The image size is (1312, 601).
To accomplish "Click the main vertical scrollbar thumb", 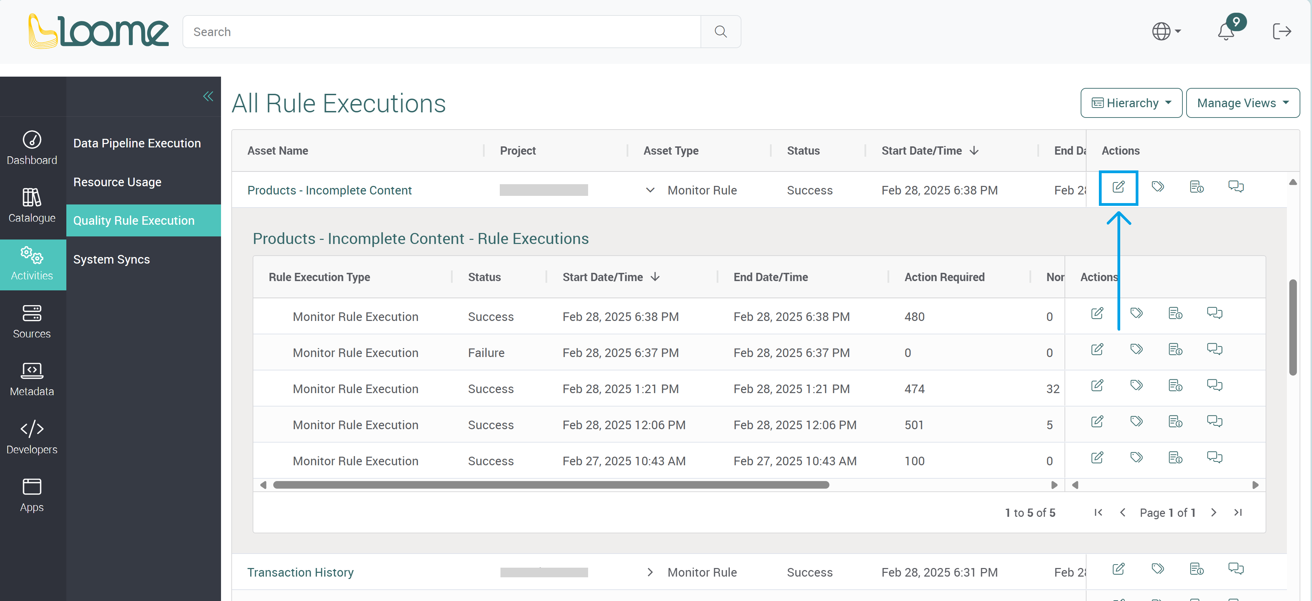I will coord(1293,327).
